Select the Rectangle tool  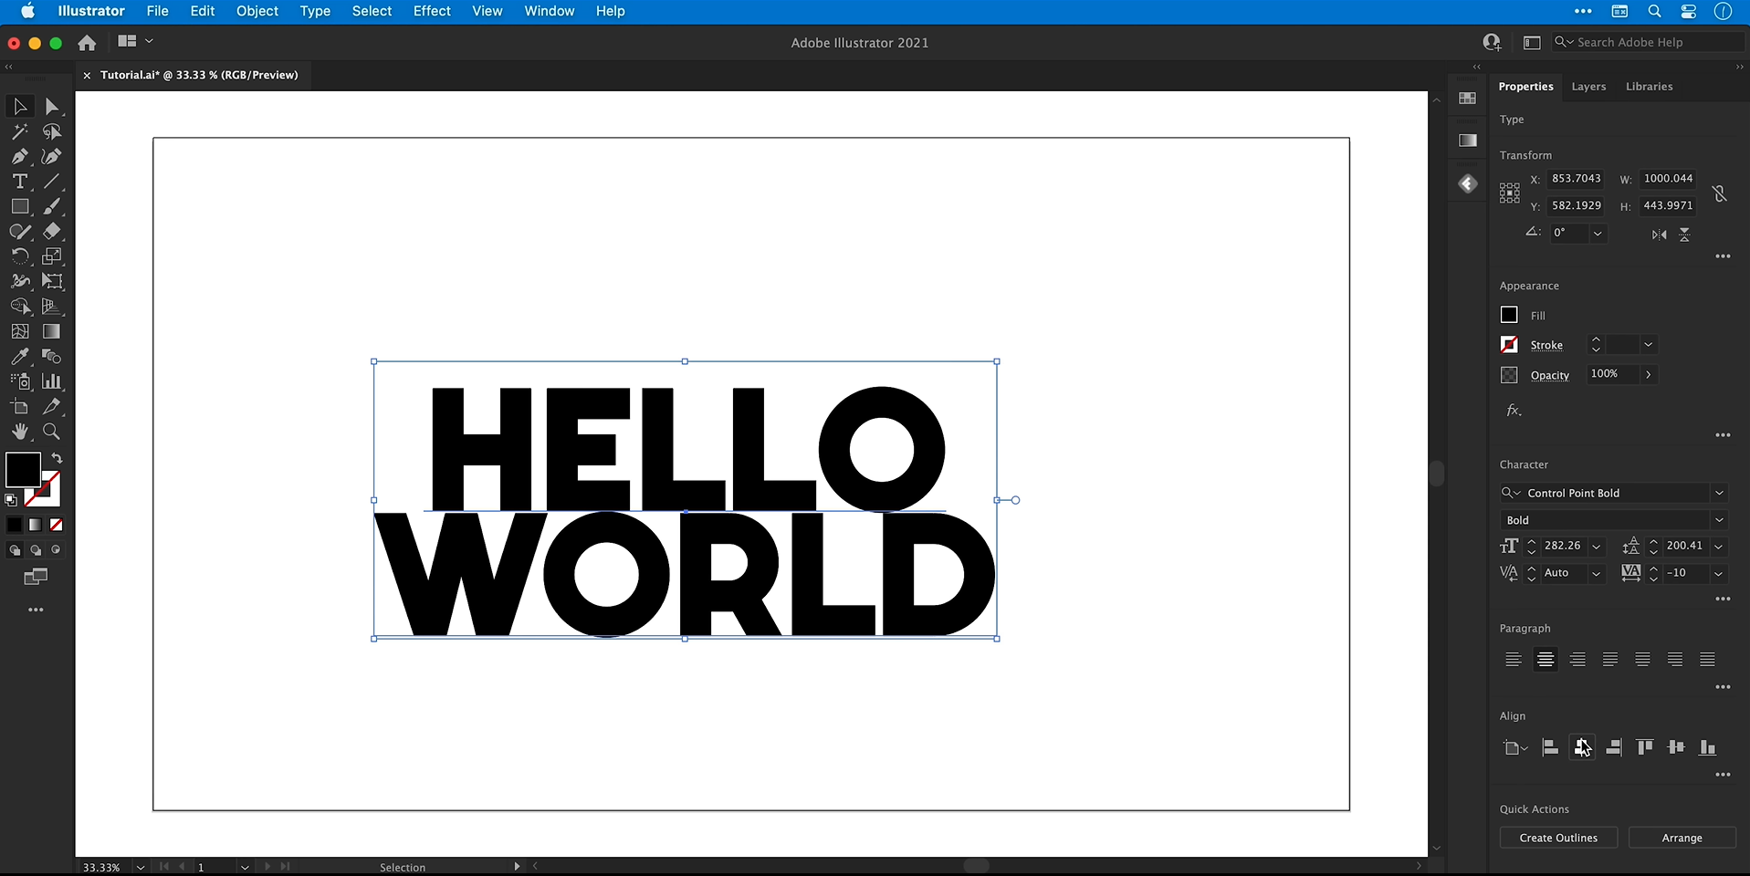coord(20,207)
